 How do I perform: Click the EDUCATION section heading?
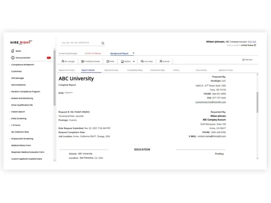[x=142, y=149]
